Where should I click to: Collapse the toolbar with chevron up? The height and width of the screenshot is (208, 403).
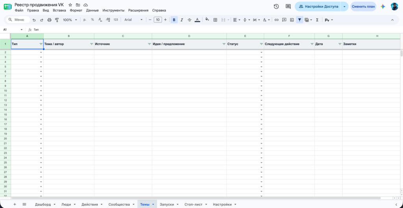point(392,20)
